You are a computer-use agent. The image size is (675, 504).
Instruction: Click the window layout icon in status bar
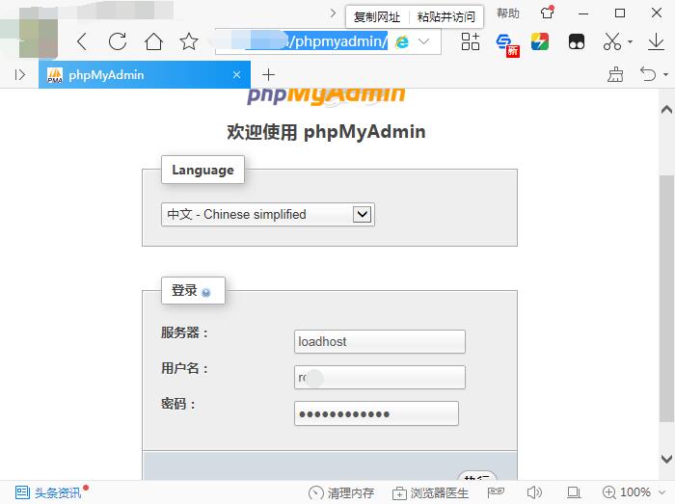point(574,492)
